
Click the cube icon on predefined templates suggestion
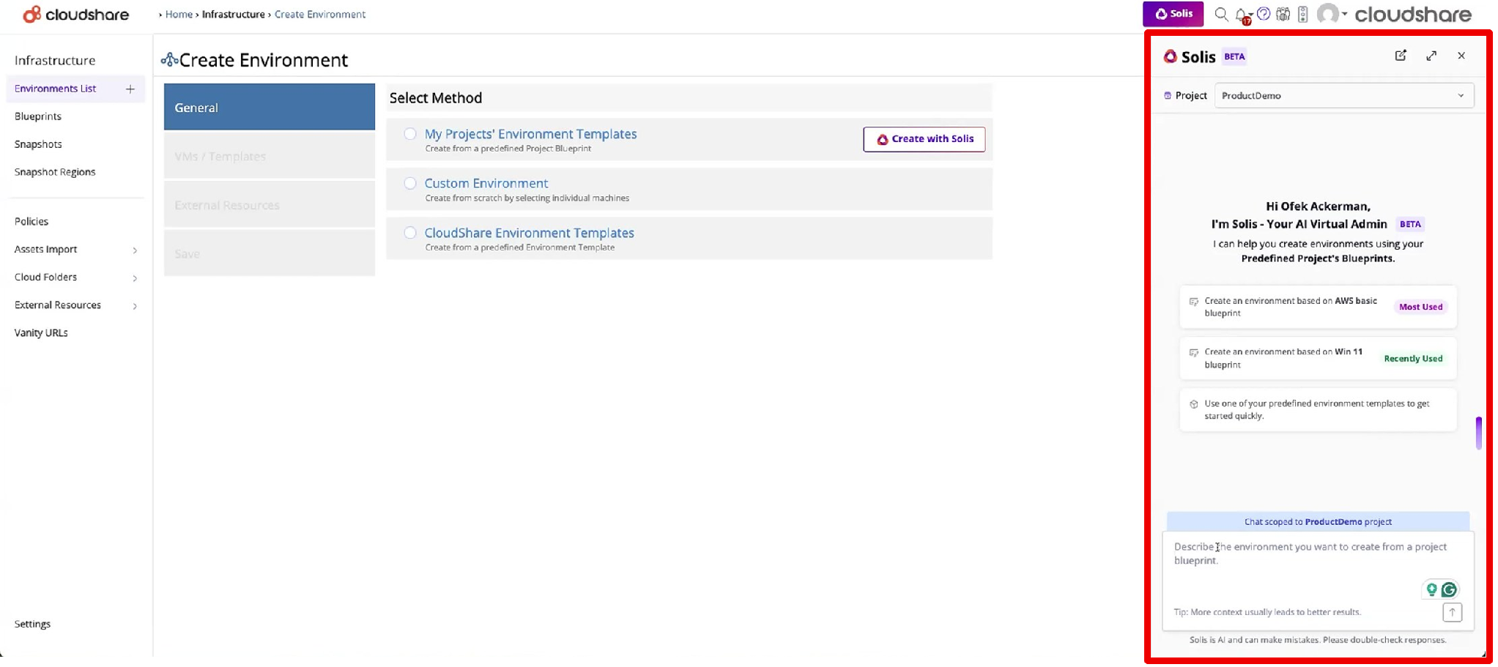1194,404
